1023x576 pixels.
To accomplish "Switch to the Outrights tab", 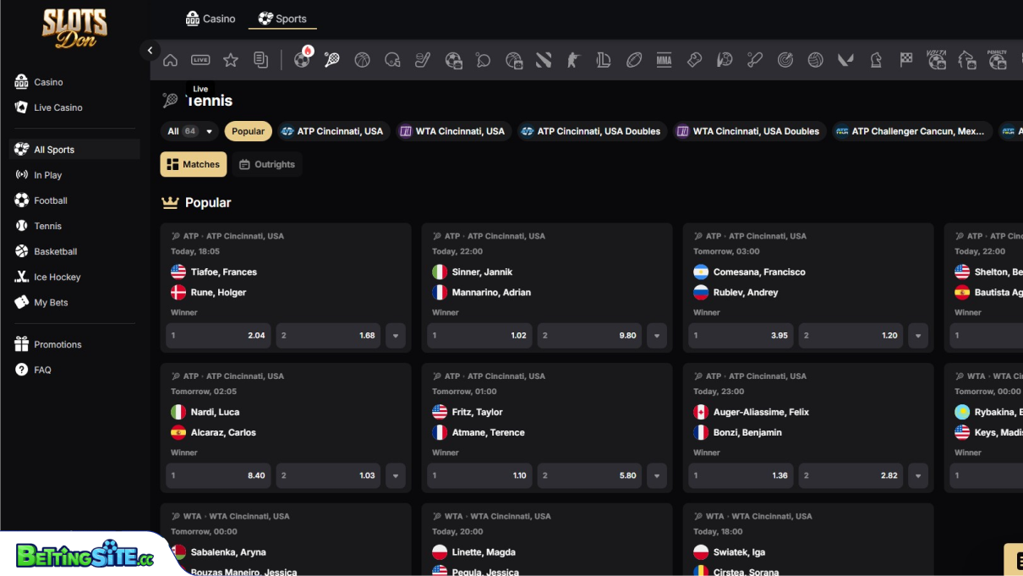I will point(267,164).
